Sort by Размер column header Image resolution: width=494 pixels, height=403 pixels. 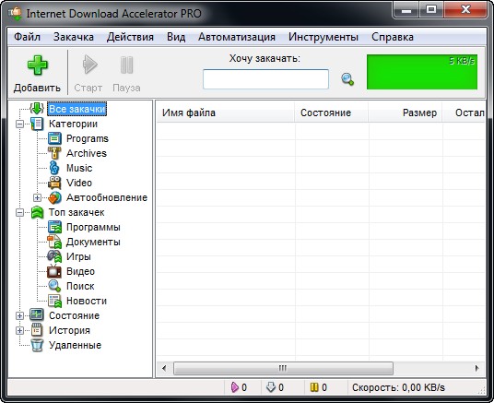(406, 113)
